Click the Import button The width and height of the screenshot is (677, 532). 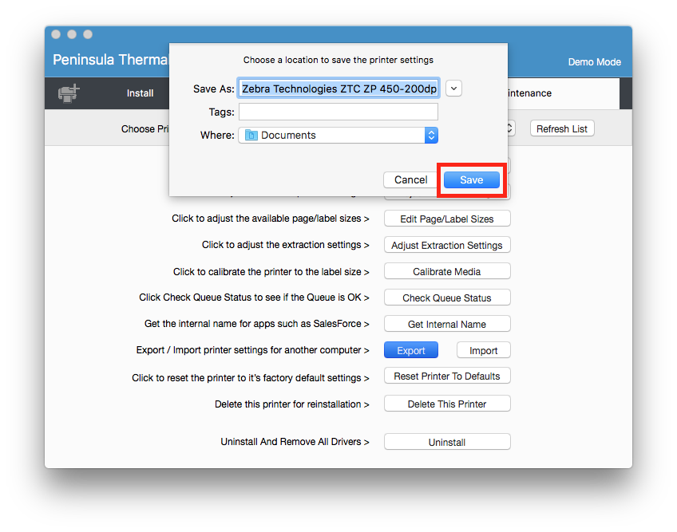484,350
